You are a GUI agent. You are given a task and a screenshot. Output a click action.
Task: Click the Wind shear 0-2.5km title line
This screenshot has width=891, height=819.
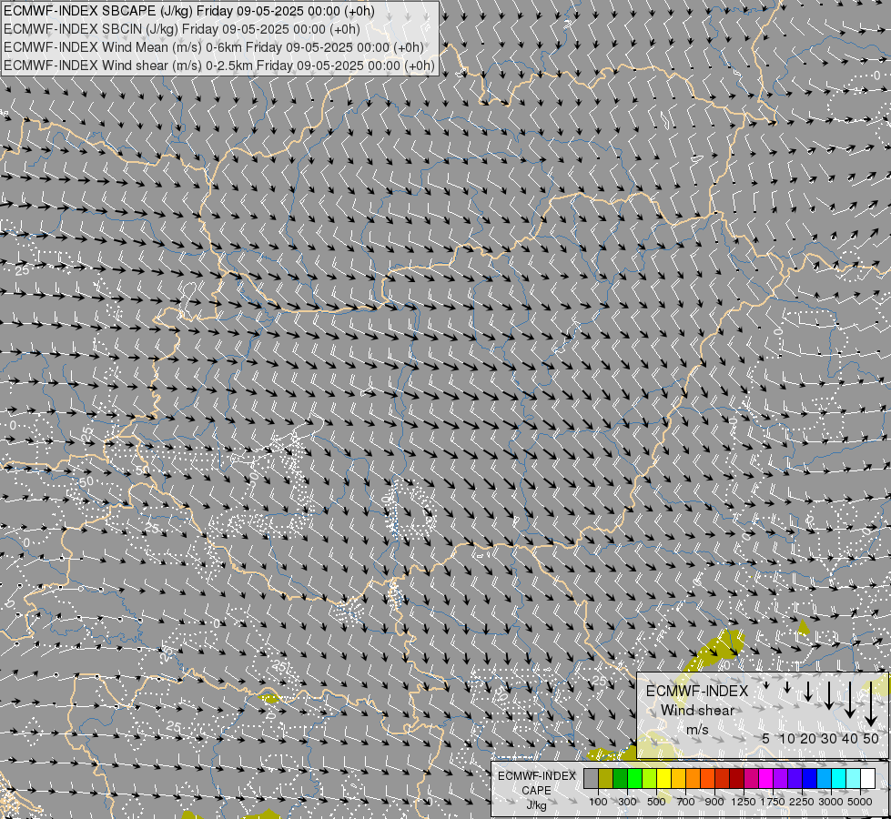tap(218, 66)
